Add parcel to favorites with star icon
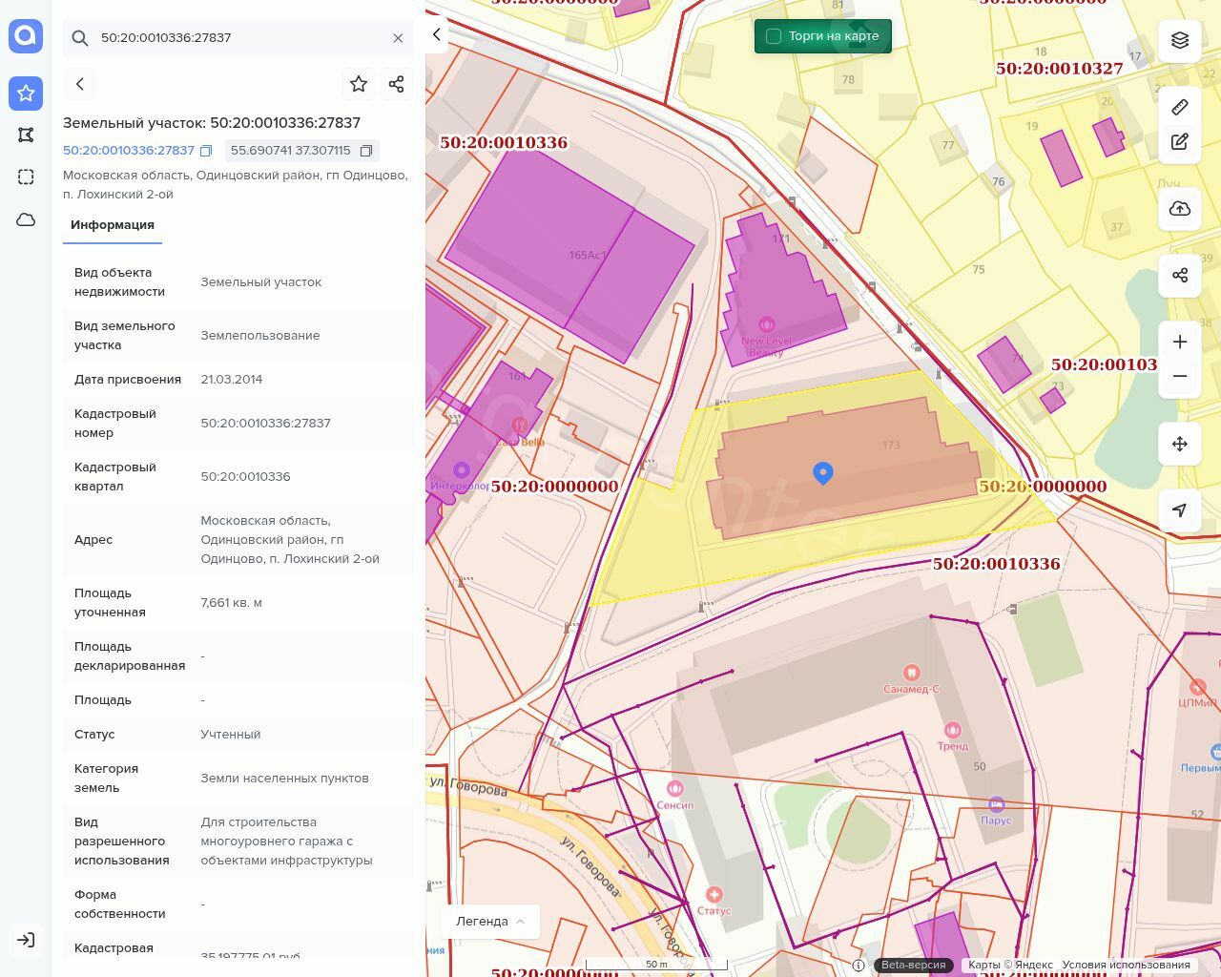The image size is (1221, 977). [x=359, y=84]
